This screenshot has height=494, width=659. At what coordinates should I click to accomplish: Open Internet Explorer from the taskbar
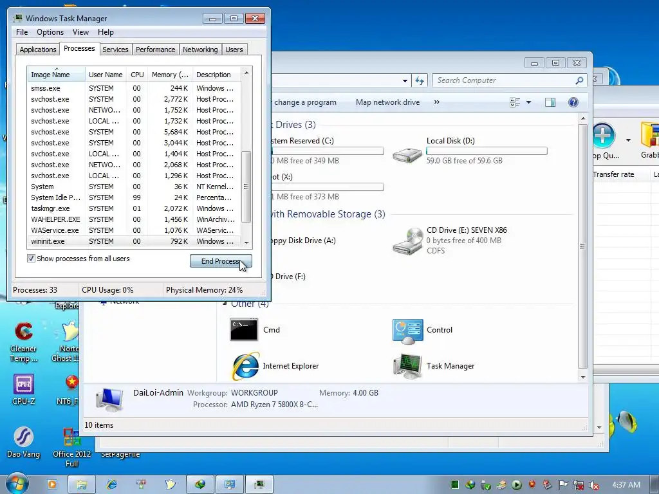[112, 484]
